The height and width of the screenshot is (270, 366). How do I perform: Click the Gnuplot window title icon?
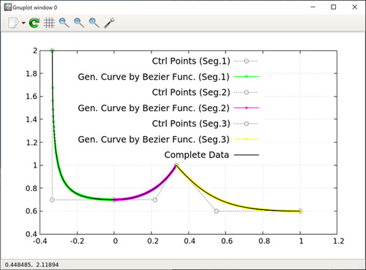tap(7, 7)
